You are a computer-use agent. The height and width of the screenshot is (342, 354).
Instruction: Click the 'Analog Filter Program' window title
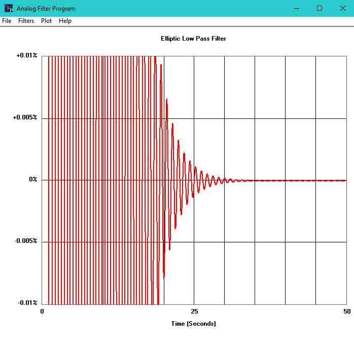tap(46, 9)
